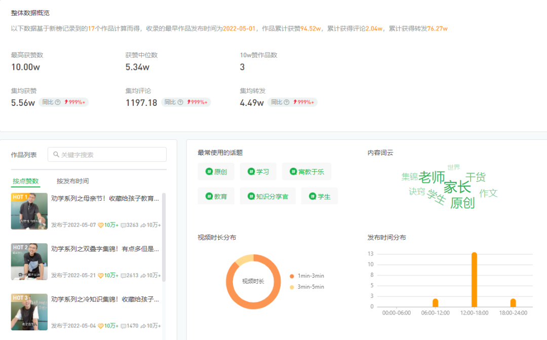
Task: Click the HOT 2 video thumbnail
Action: coord(29,261)
